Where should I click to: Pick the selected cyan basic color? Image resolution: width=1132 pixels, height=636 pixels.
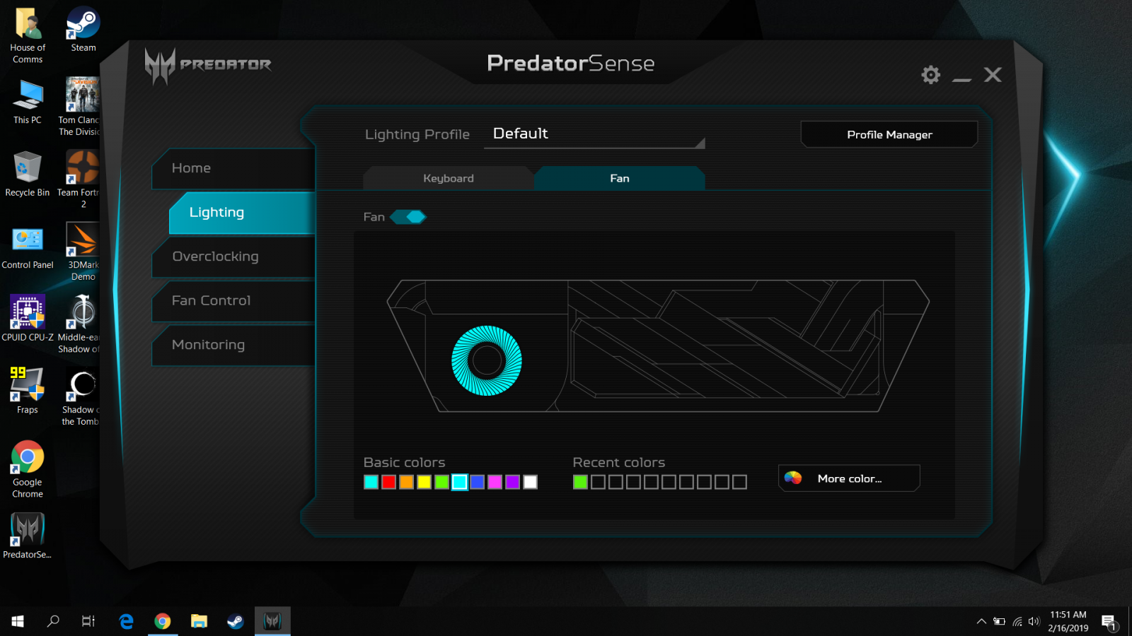coord(459,482)
